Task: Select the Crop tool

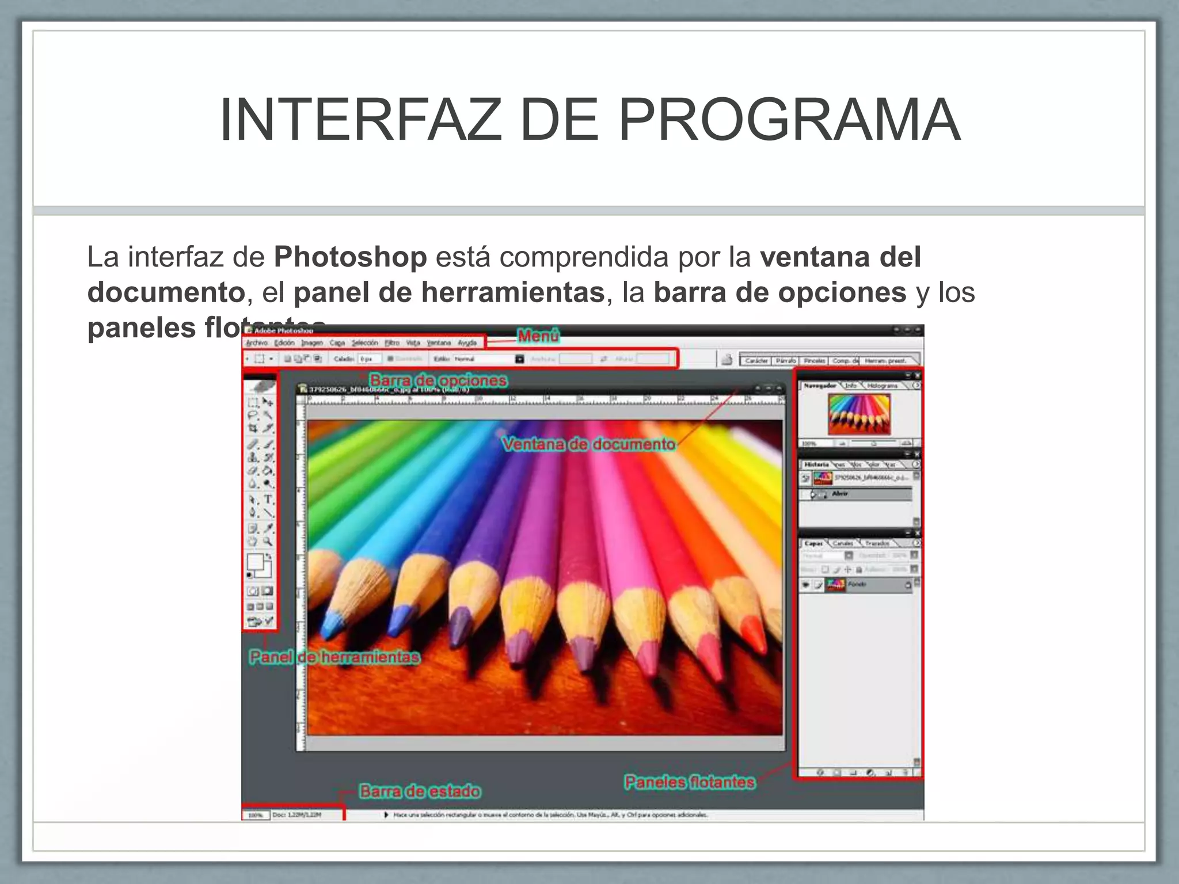Action: [253, 429]
